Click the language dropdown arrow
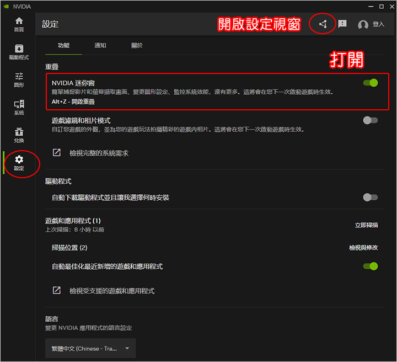 [127, 348]
